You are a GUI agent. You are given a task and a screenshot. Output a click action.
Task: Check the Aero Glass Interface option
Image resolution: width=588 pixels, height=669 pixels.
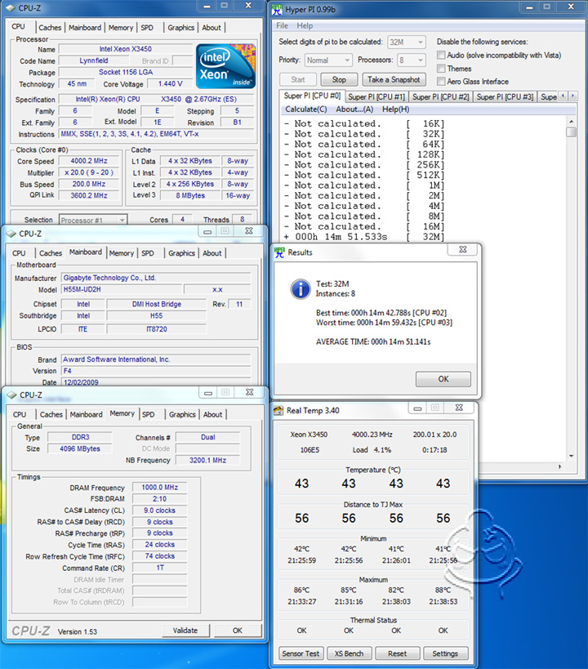(441, 81)
